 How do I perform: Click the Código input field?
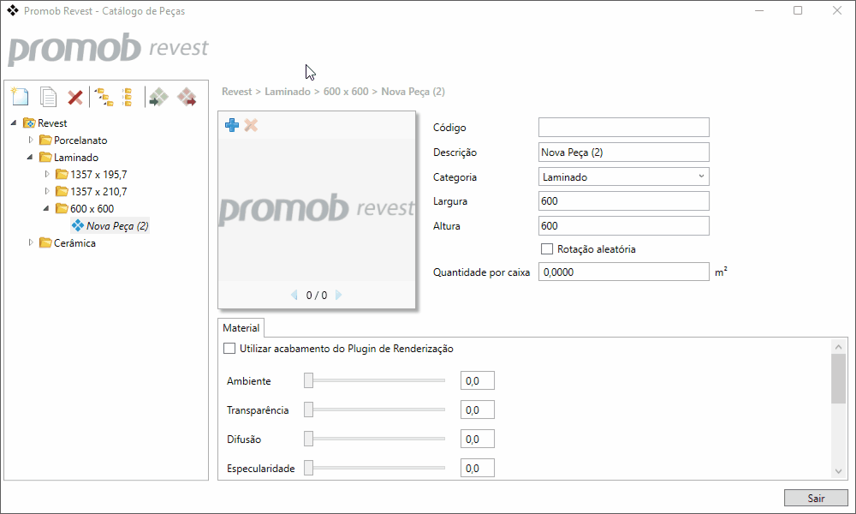pos(623,128)
